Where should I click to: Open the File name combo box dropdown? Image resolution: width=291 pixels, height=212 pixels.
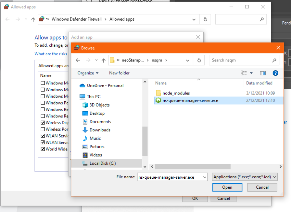tap(205, 177)
